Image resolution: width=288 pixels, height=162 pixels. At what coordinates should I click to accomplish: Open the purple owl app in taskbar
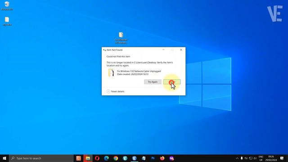coord(171,158)
